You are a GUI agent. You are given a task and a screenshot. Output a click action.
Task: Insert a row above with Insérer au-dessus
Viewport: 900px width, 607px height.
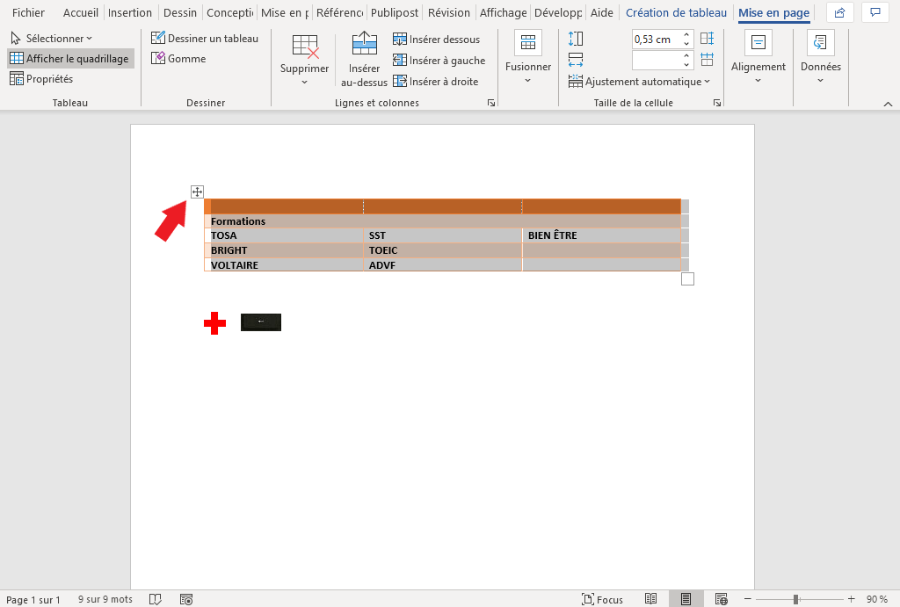pos(363,60)
